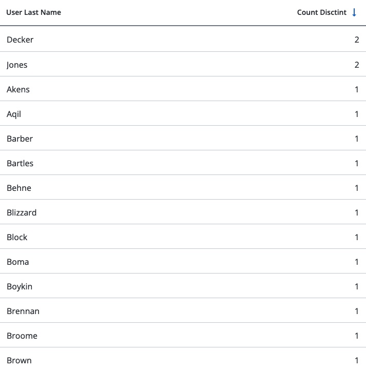Click the Brennan last name cell

[23, 311]
